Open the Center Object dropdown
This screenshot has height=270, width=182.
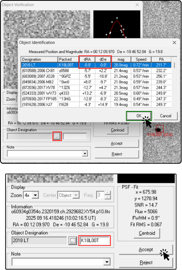(76, 195)
